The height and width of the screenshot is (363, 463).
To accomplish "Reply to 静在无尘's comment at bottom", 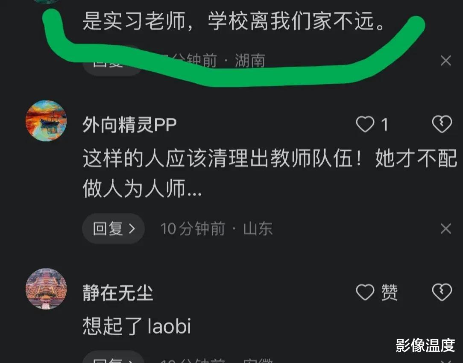I will tap(113, 358).
